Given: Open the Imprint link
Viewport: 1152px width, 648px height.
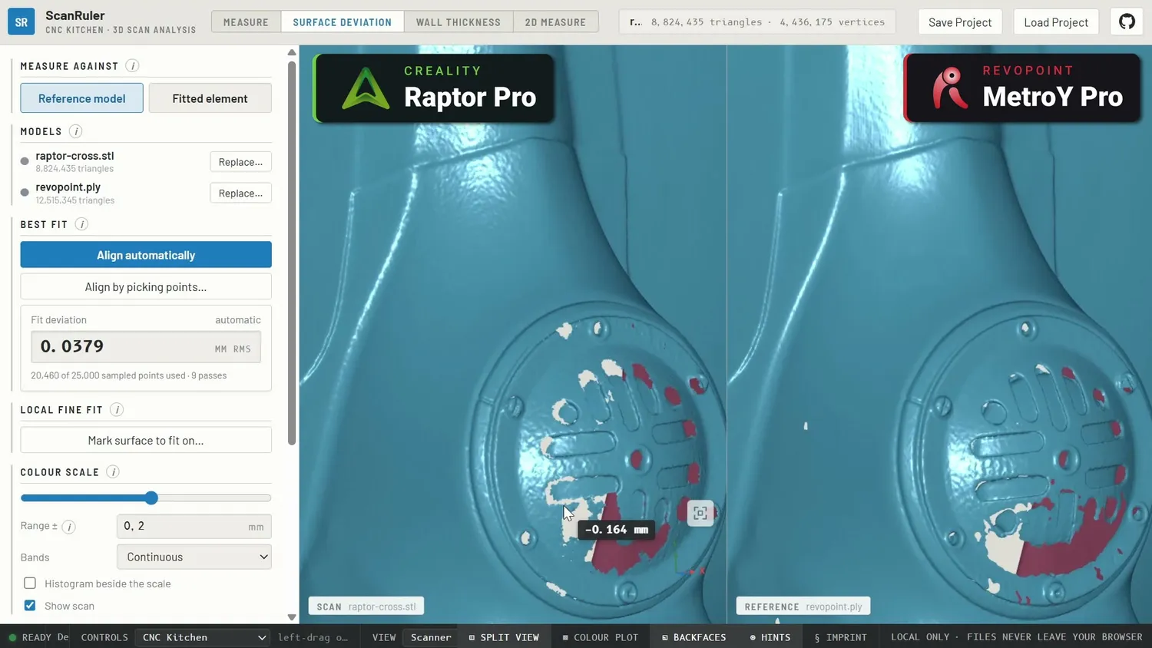Looking at the screenshot, I should point(840,637).
